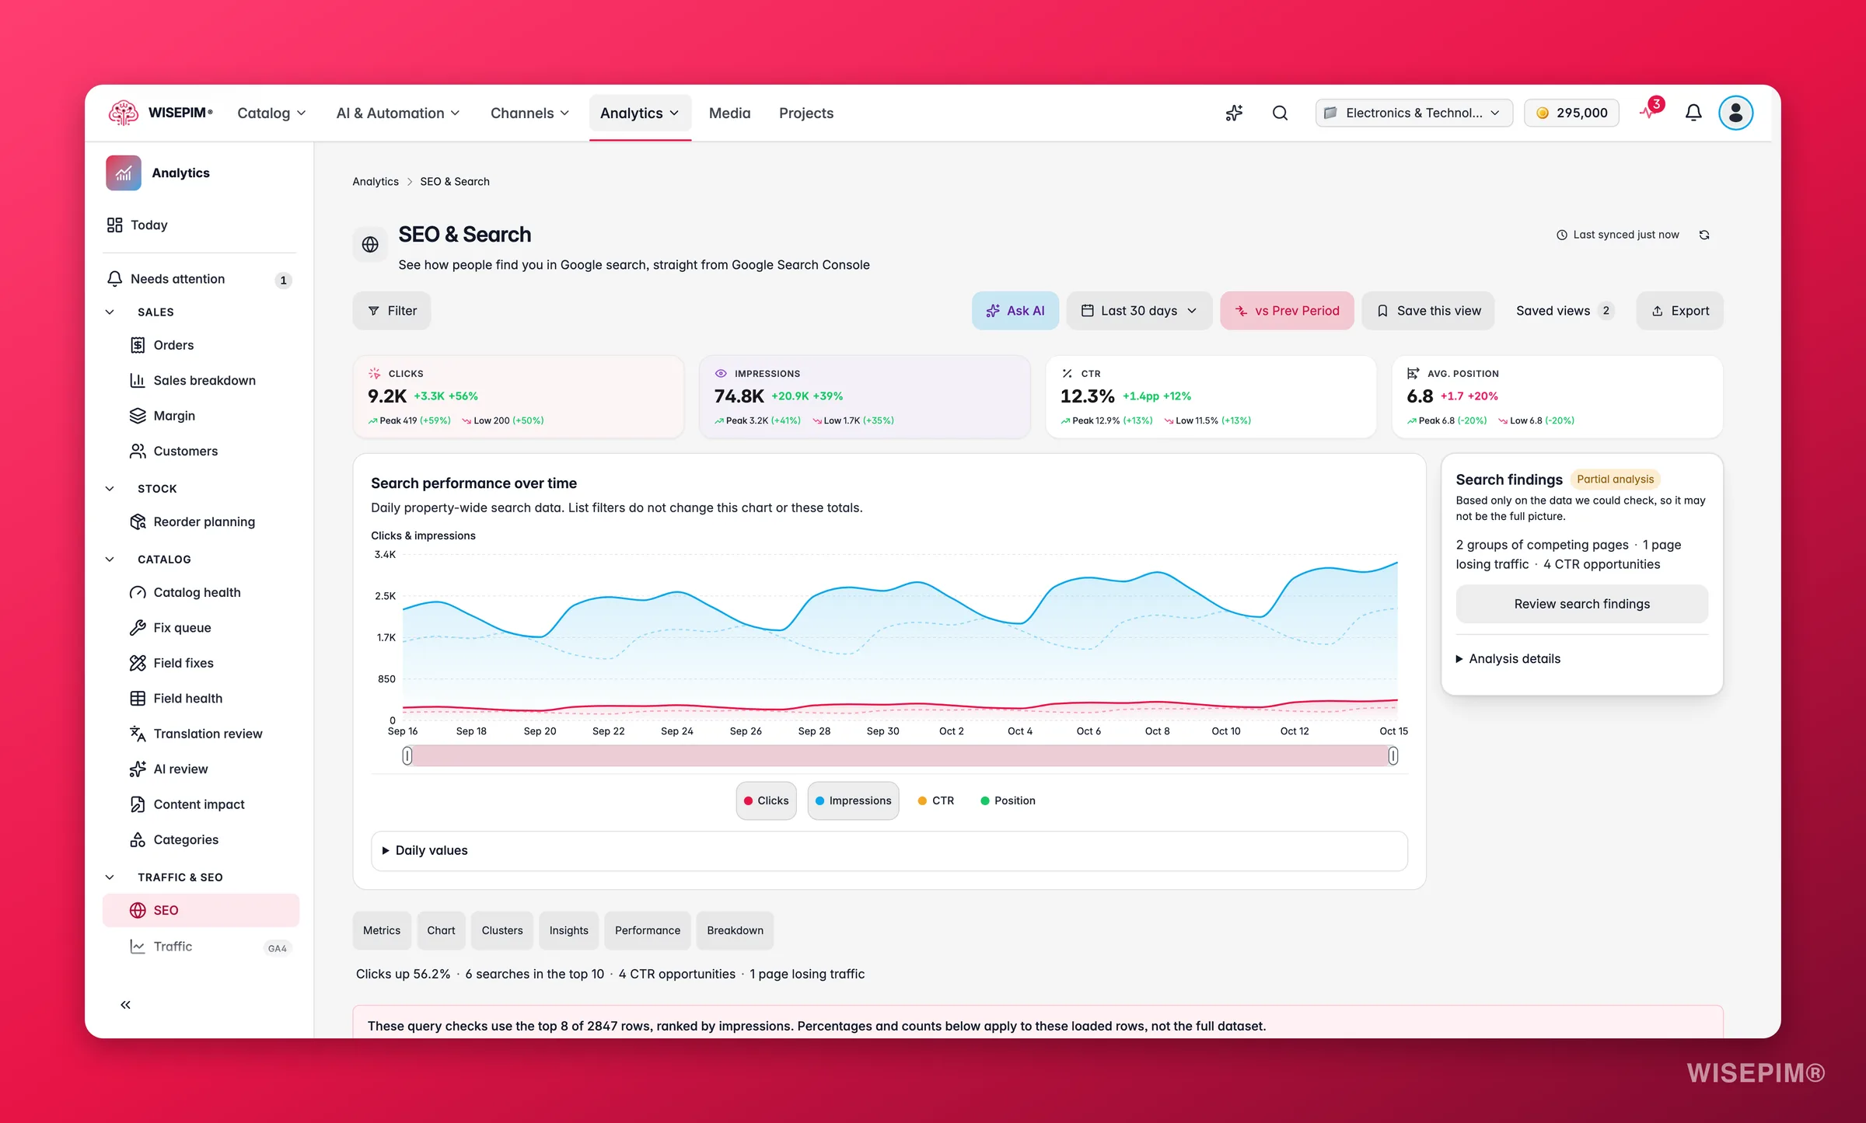Open Saved views list
Viewport: 1866px width, 1123px height.
1564,311
